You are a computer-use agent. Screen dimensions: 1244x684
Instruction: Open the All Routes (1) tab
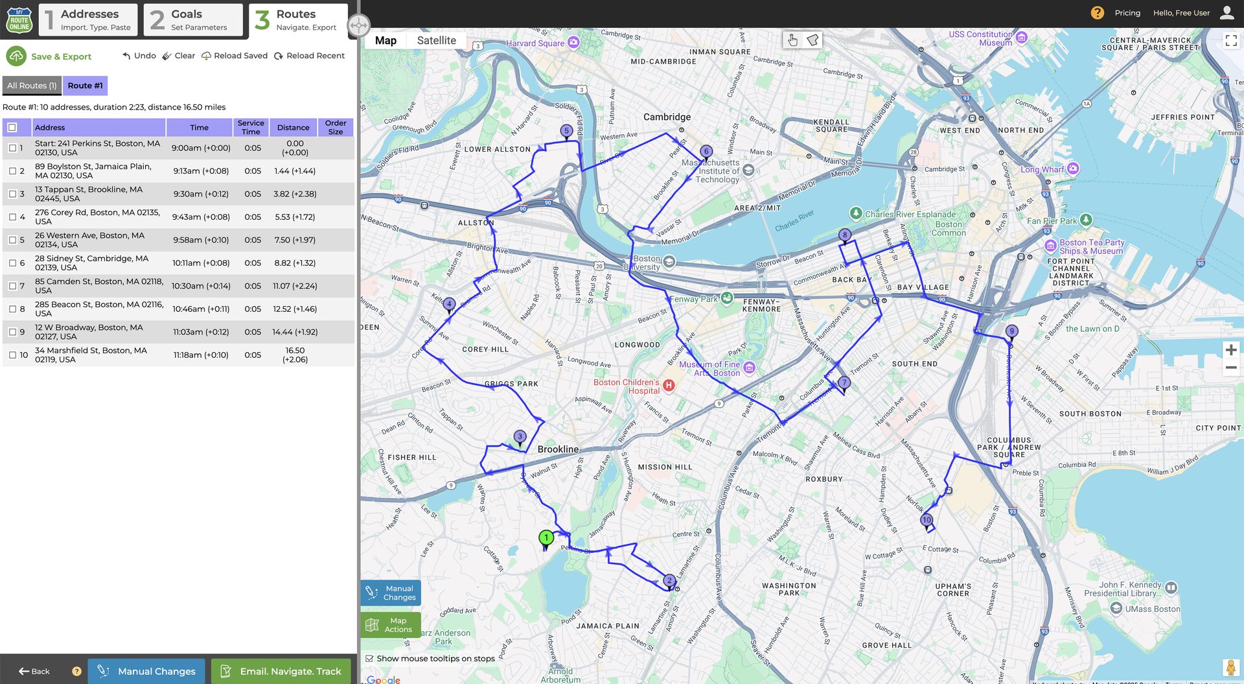point(31,85)
